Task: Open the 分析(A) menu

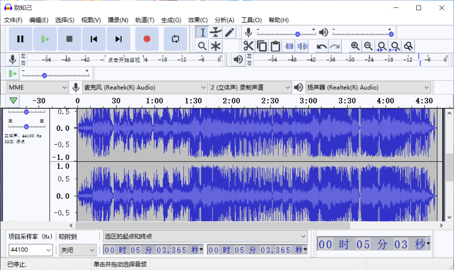Action: pyautogui.click(x=224, y=20)
